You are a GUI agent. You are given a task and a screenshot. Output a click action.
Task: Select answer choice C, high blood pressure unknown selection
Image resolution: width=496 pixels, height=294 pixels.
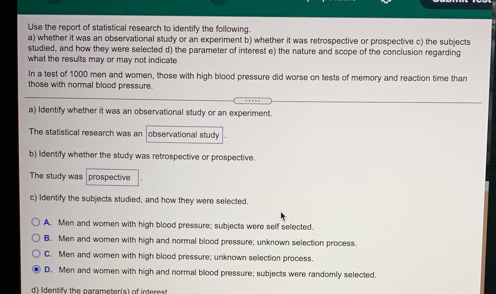[36, 253]
